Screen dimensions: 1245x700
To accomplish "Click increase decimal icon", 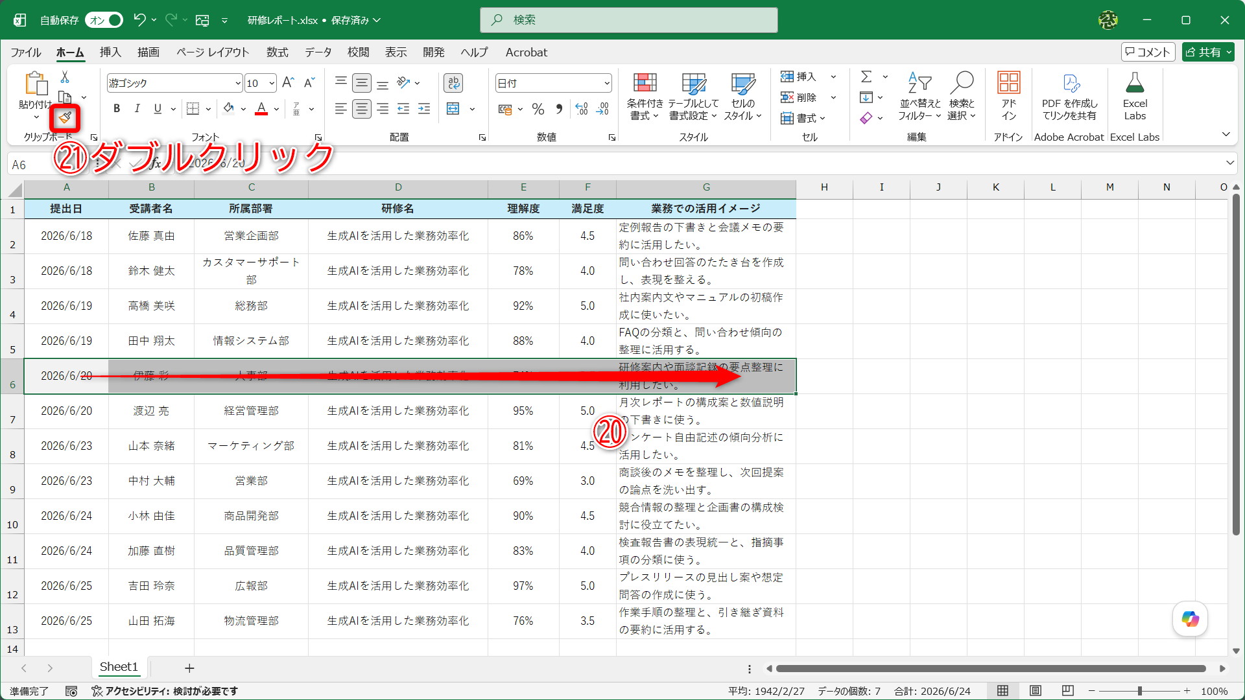I will coord(582,109).
